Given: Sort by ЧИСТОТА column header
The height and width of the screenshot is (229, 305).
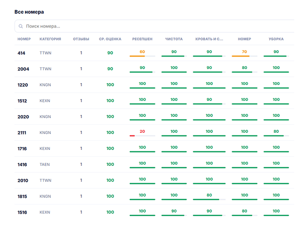Looking at the screenshot, I should coord(174,39).
